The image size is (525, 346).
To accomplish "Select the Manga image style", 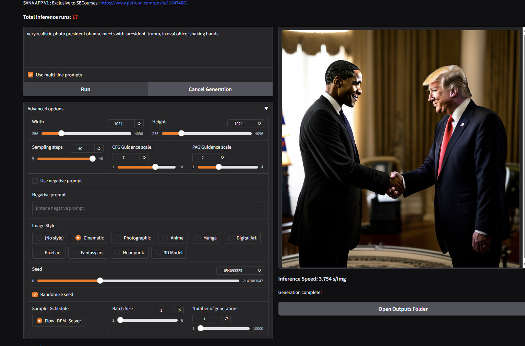I will [x=206, y=238].
